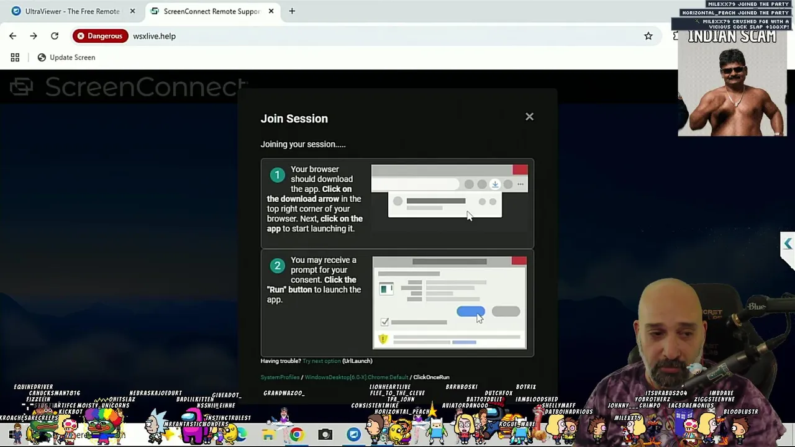Select the SystemProfiles launch option
Screen dimensions: 795x447
[x=280, y=377]
